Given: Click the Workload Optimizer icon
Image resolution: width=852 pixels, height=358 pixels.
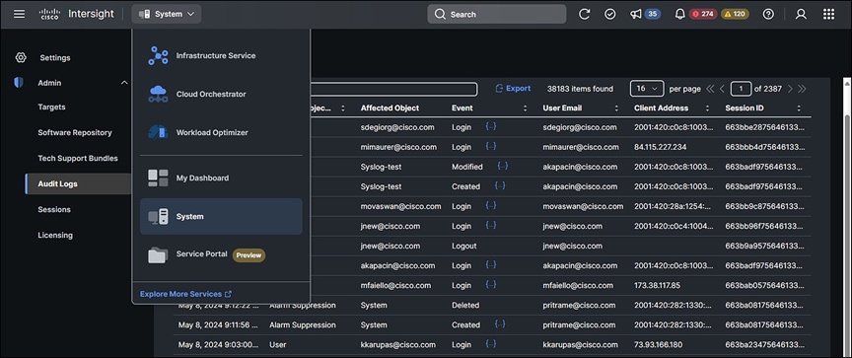Looking at the screenshot, I should [158, 132].
